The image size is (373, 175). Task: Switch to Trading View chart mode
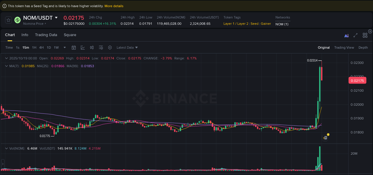(344, 47)
